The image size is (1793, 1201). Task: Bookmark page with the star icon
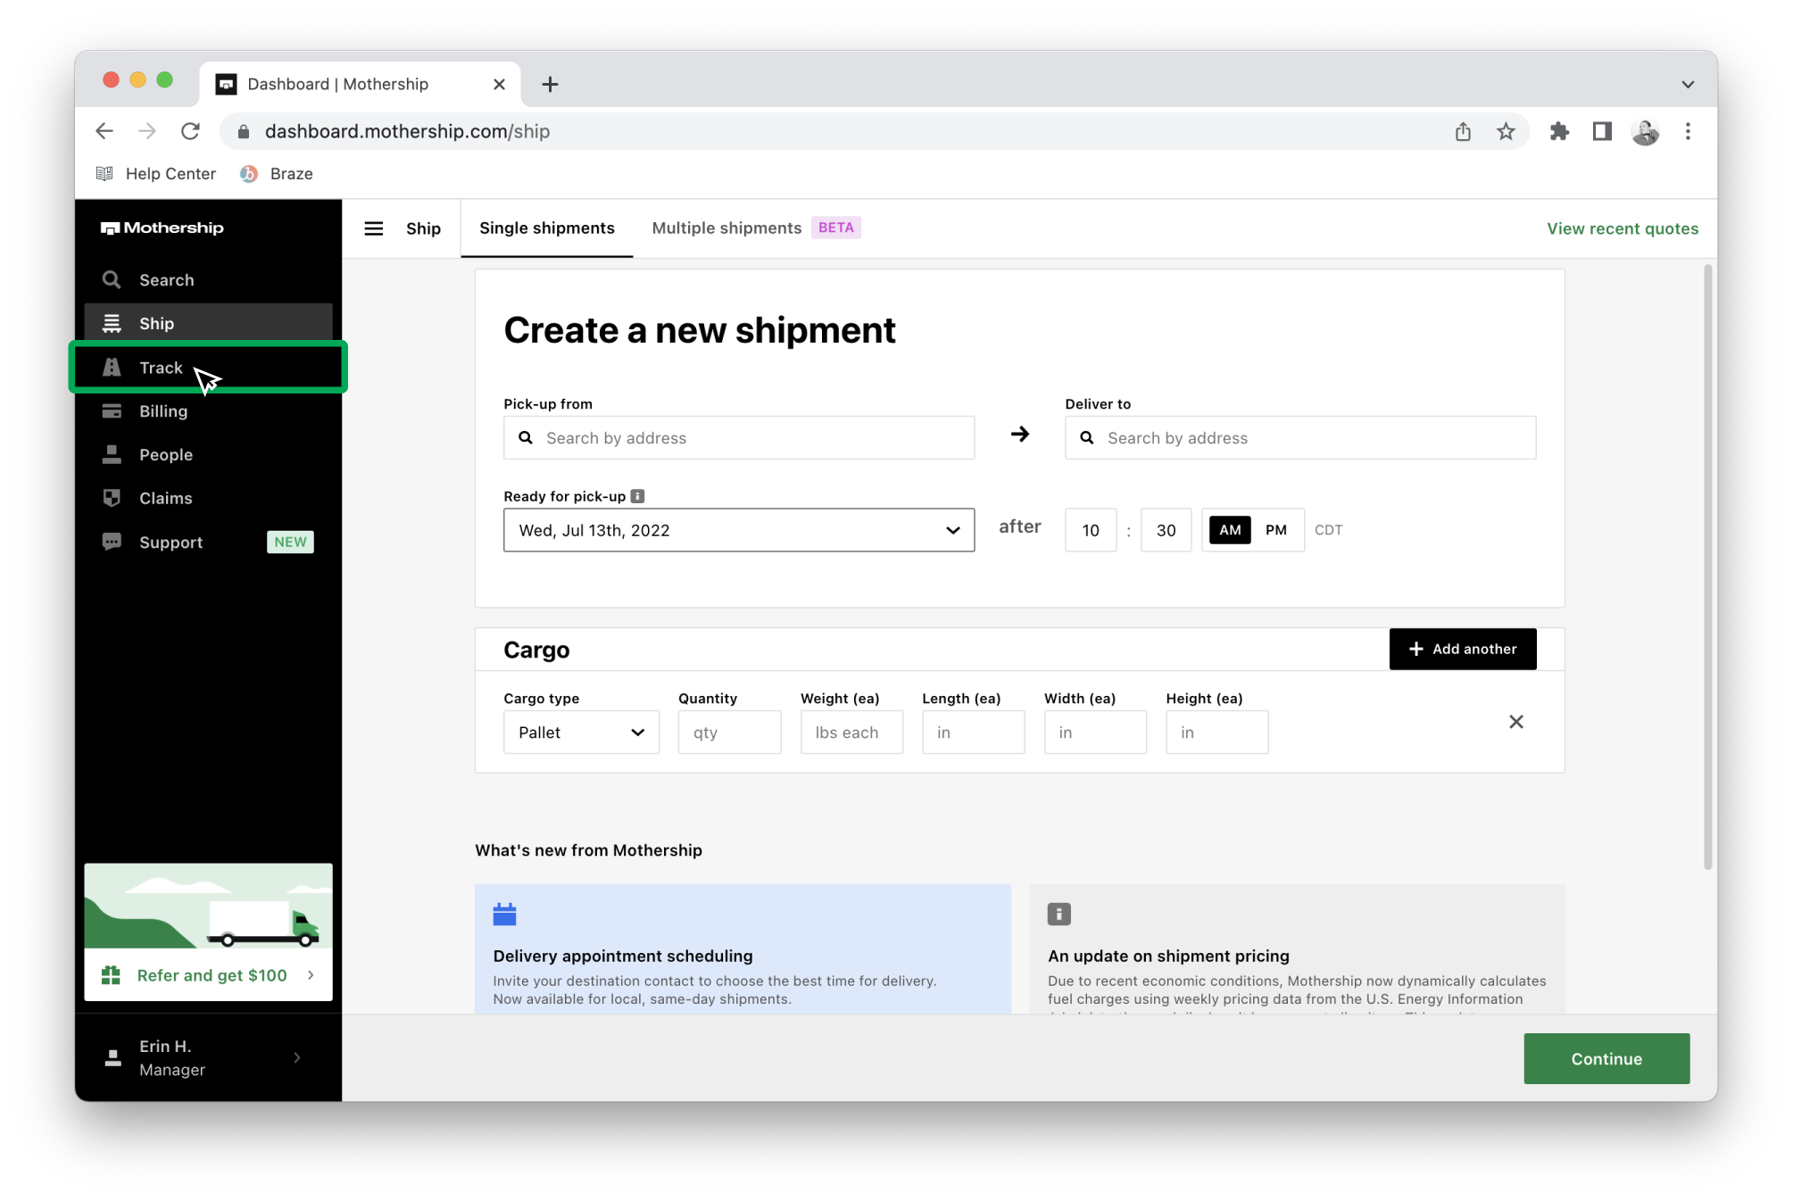[x=1506, y=131]
